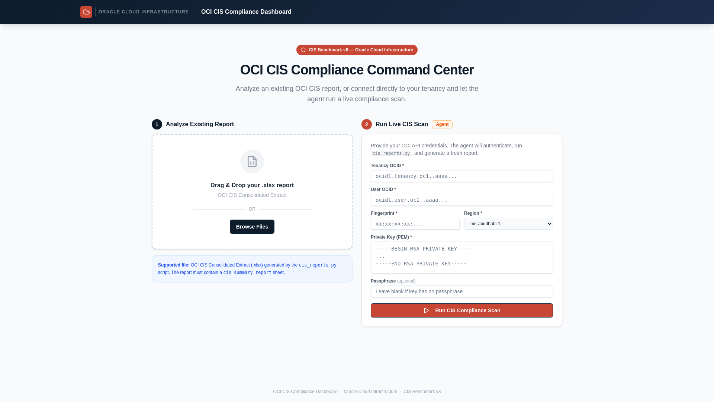The width and height of the screenshot is (714, 402).
Task: Click the 'Region *' label
Action: coord(473,213)
